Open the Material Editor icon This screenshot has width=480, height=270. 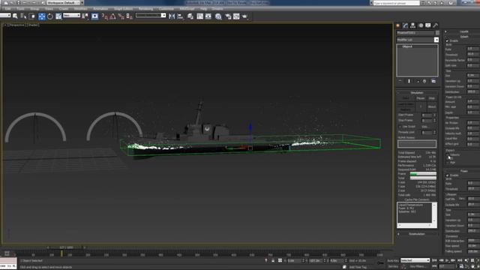tap(218, 16)
